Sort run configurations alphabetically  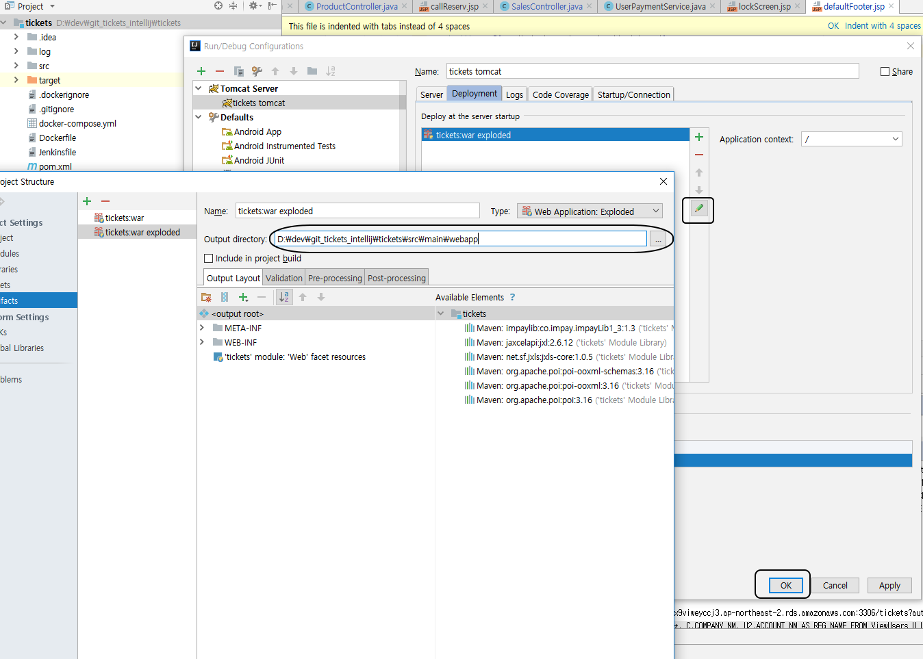point(331,71)
